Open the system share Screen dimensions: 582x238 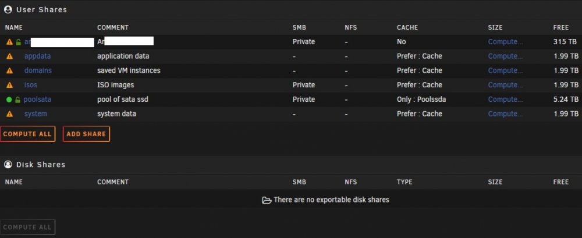(36, 113)
